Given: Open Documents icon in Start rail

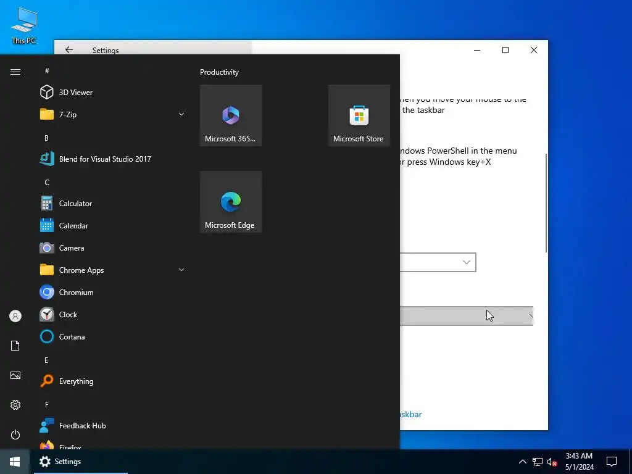Looking at the screenshot, I should coord(15,346).
